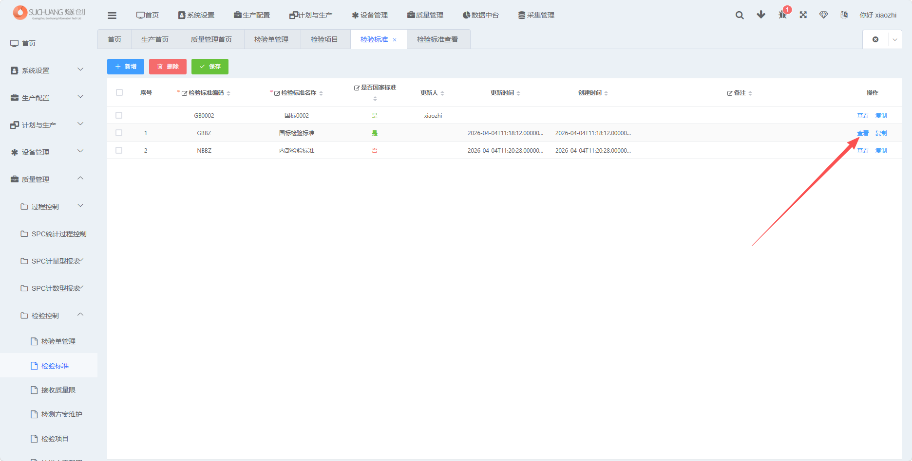Open 首页 in the left sidebar

[49, 43]
